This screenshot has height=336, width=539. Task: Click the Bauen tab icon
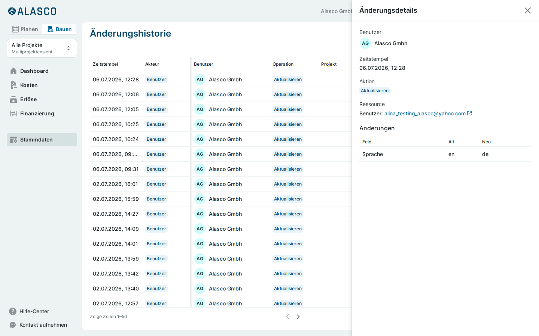click(x=51, y=29)
